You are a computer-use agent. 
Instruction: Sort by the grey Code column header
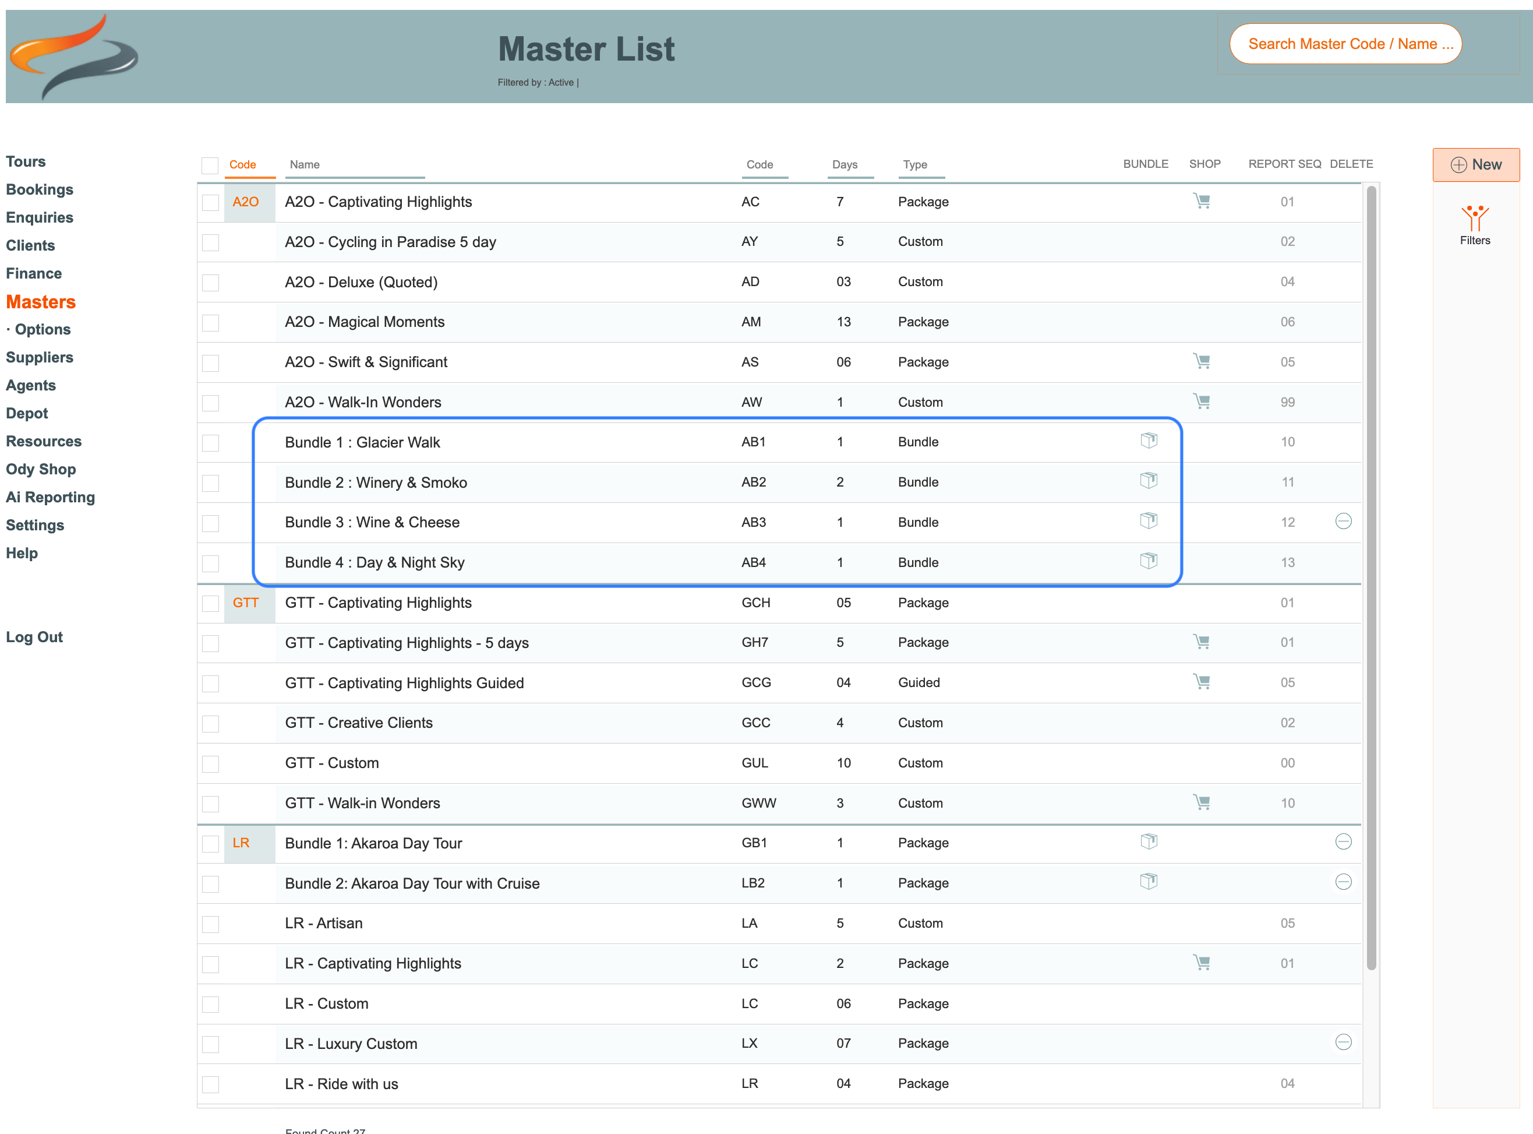[x=760, y=165]
